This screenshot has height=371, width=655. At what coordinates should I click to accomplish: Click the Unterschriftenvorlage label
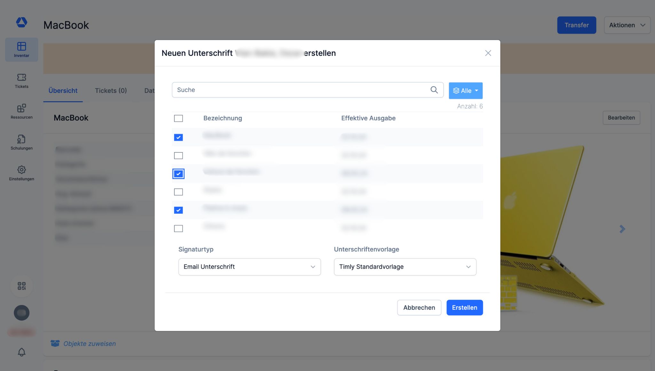pos(367,249)
